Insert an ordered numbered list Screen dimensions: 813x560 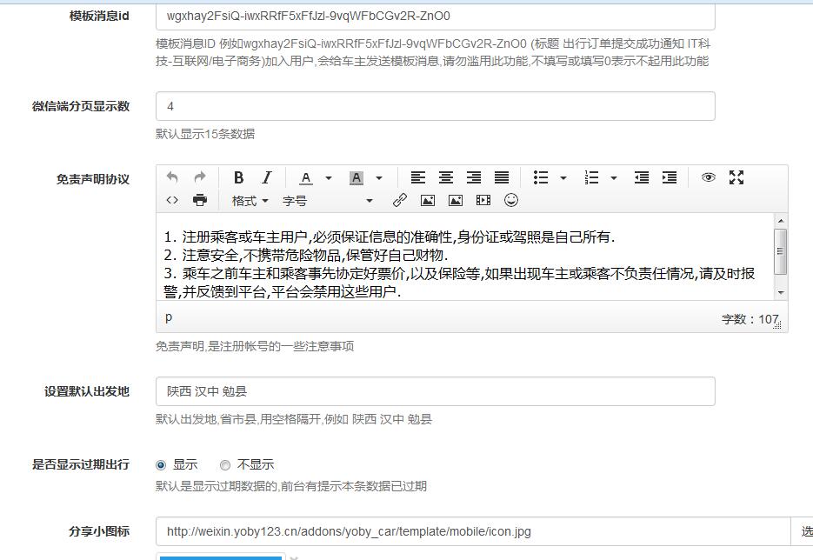tap(591, 178)
